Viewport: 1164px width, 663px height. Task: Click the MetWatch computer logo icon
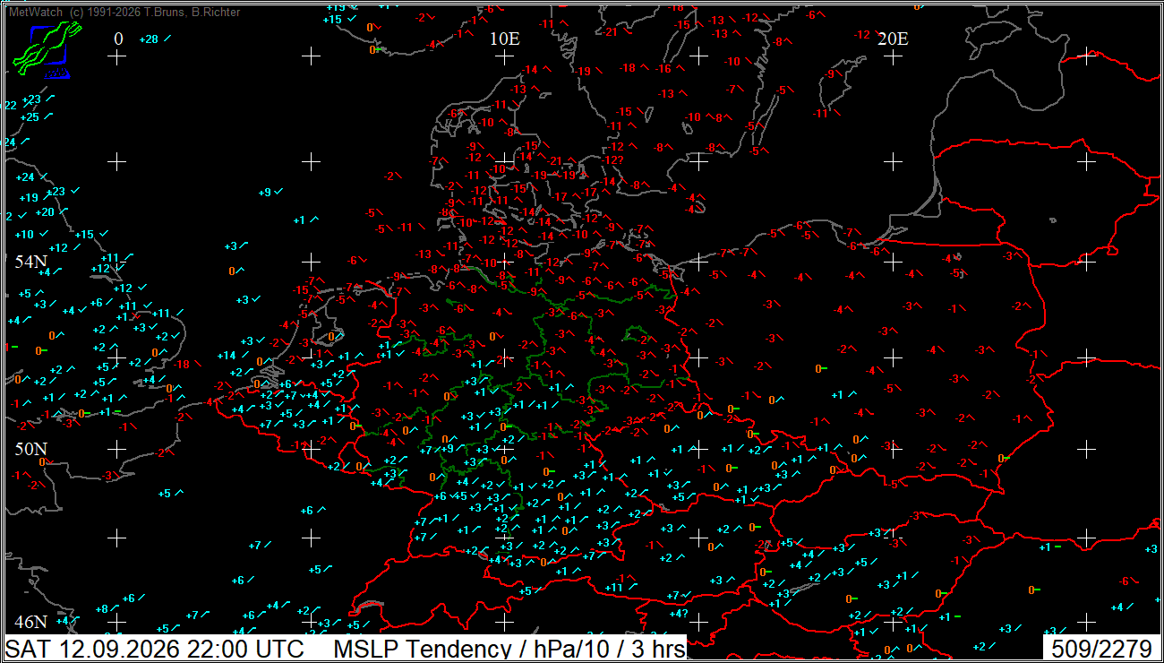click(x=46, y=52)
